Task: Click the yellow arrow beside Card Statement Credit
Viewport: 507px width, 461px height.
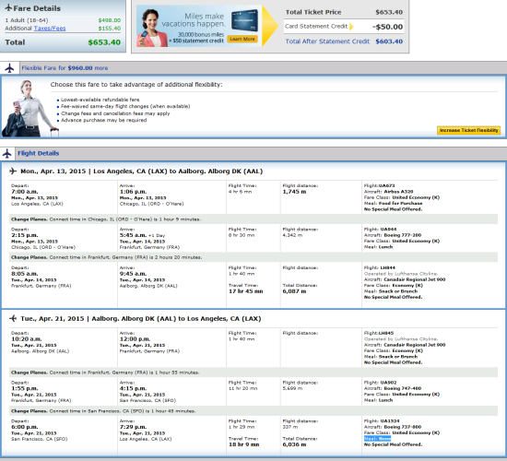Action: click(351, 26)
